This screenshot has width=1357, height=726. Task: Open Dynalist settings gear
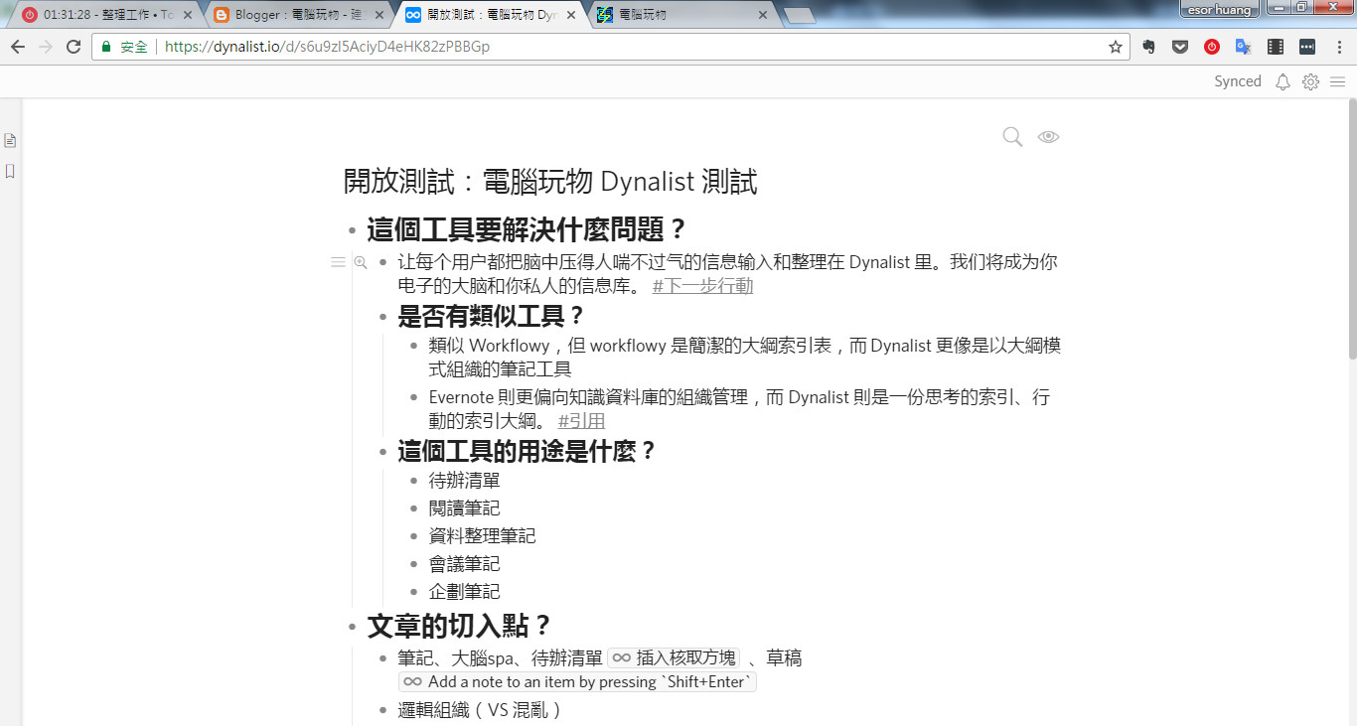click(x=1310, y=82)
